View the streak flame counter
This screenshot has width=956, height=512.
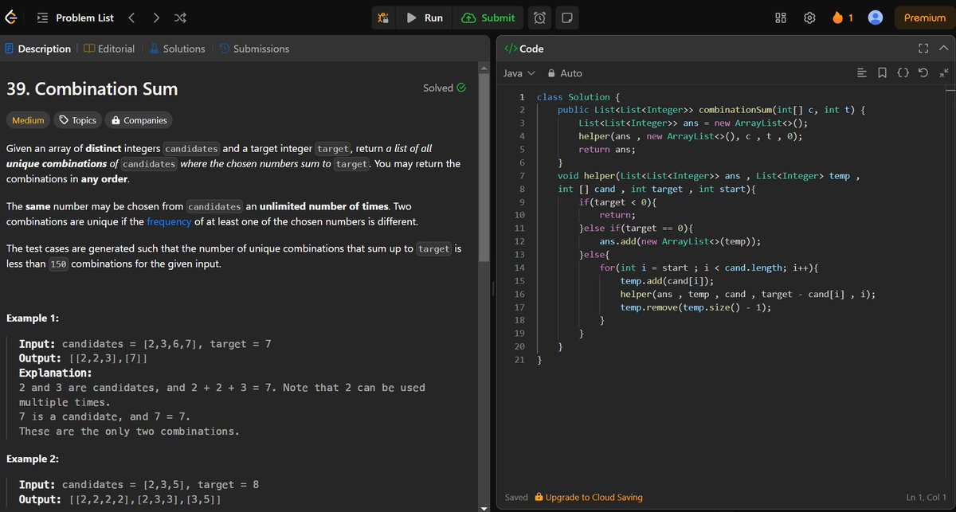[842, 18]
